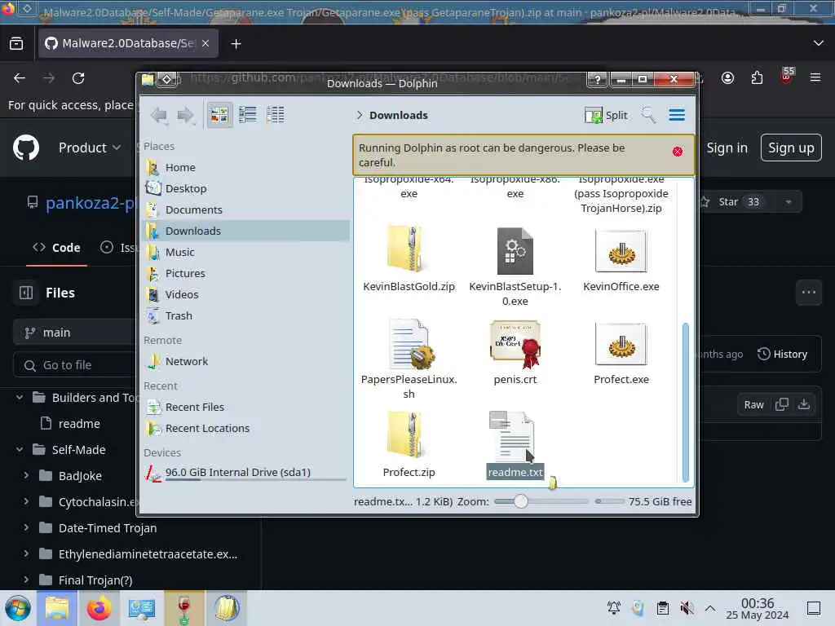Open Firefox application menu
Screen dimensions: 835x626
pyautogui.click(x=815, y=77)
